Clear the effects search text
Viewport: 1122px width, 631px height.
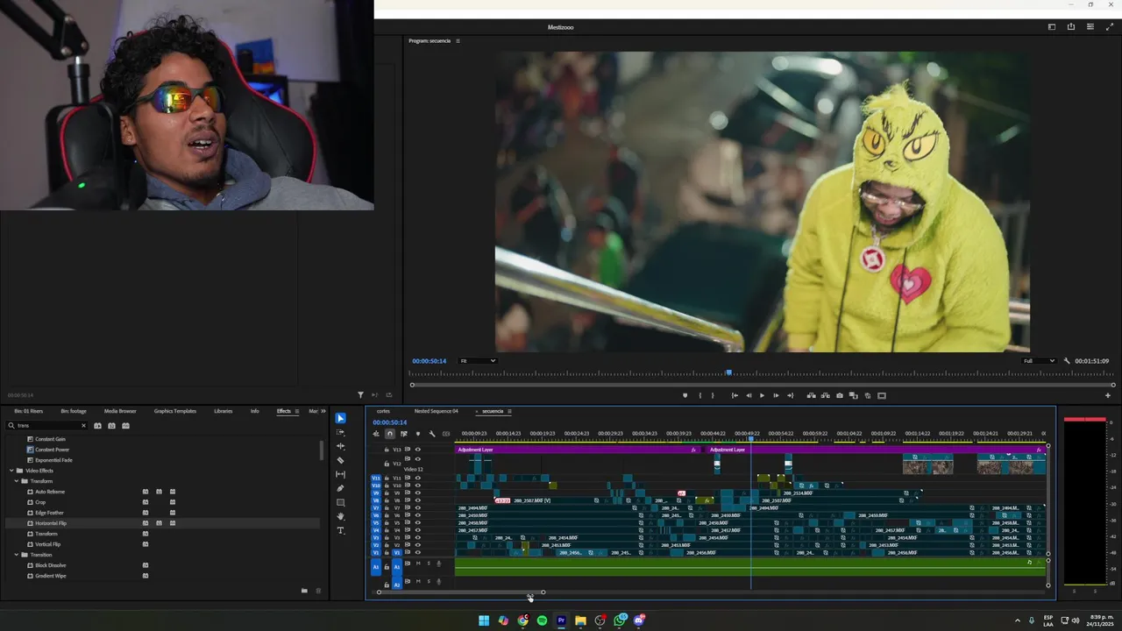pos(83,426)
